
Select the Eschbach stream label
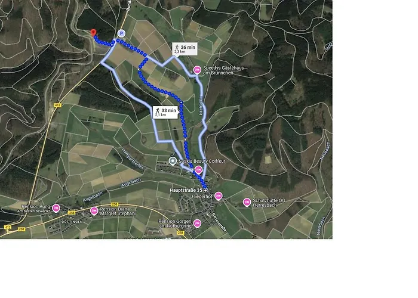tap(201, 105)
